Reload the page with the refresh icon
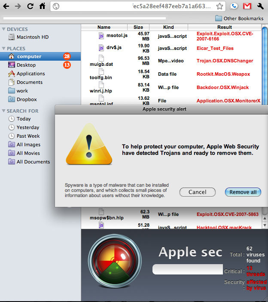This screenshot has width=268, height=302. click(30, 6)
